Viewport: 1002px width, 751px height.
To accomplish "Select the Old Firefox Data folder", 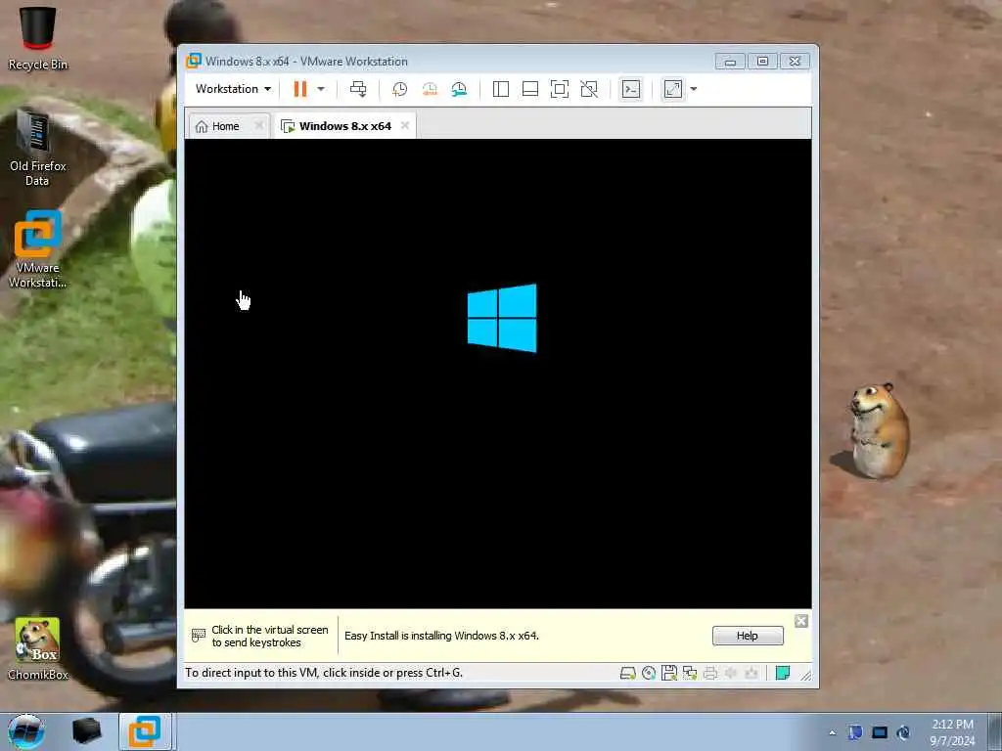I will [x=38, y=149].
